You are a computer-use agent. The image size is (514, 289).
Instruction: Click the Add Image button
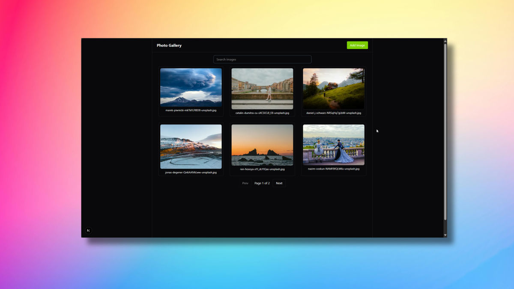pos(357,45)
